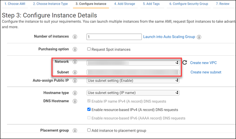Expand Auto-assign Public IP dropdown
Screen dimensions: 236x139
[133, 80]
